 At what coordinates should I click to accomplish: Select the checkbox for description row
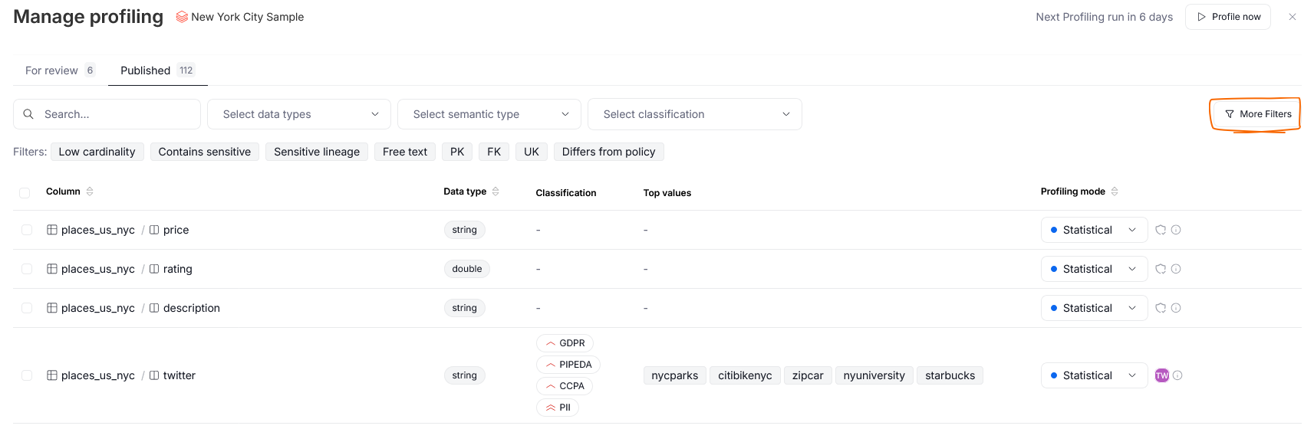point(27,308)
